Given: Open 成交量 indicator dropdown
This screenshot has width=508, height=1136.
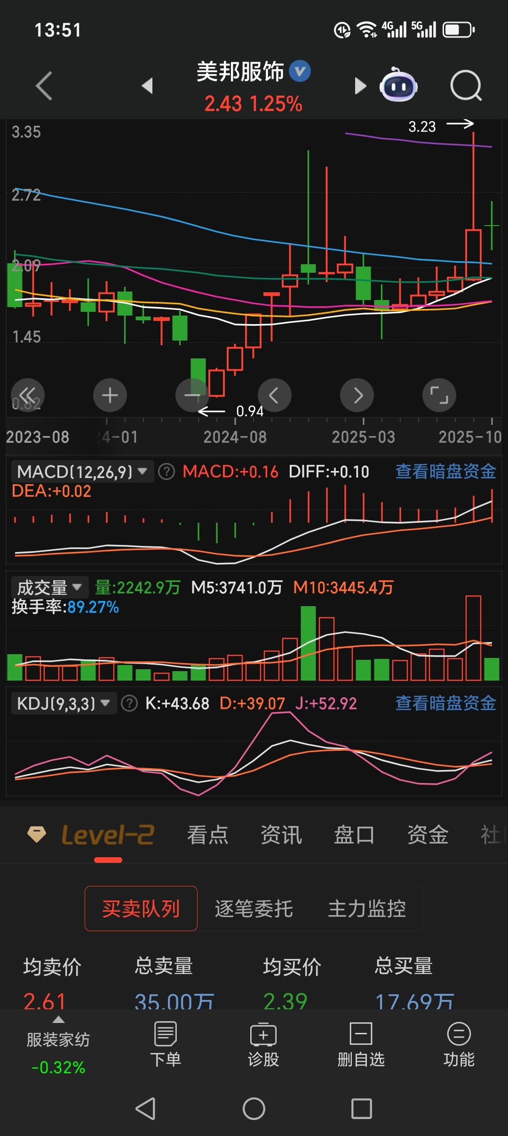Looking at the screenshot, I should (x=50, y=587).
